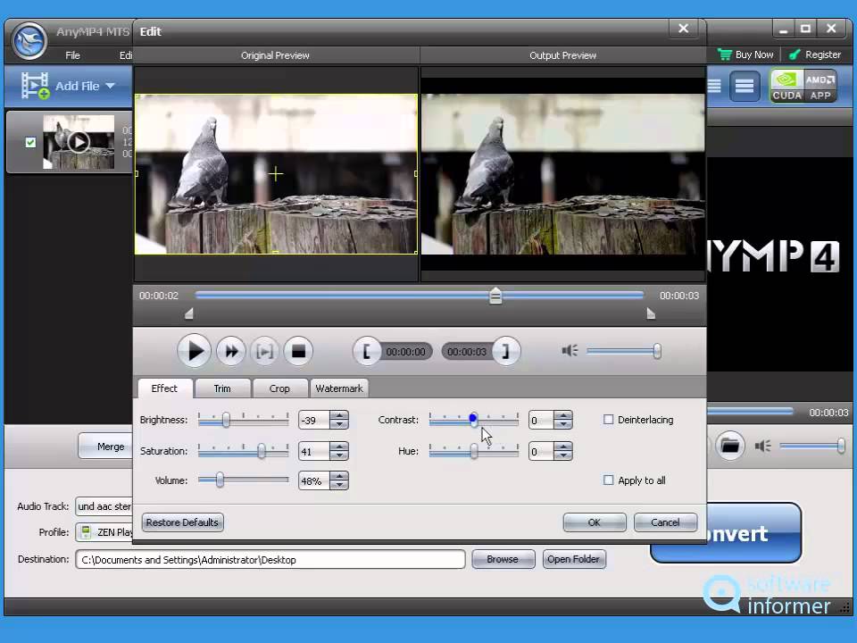This screenshot has height=643, width=857.
Task: Click the Add File film icon
Action: [36, 86]
